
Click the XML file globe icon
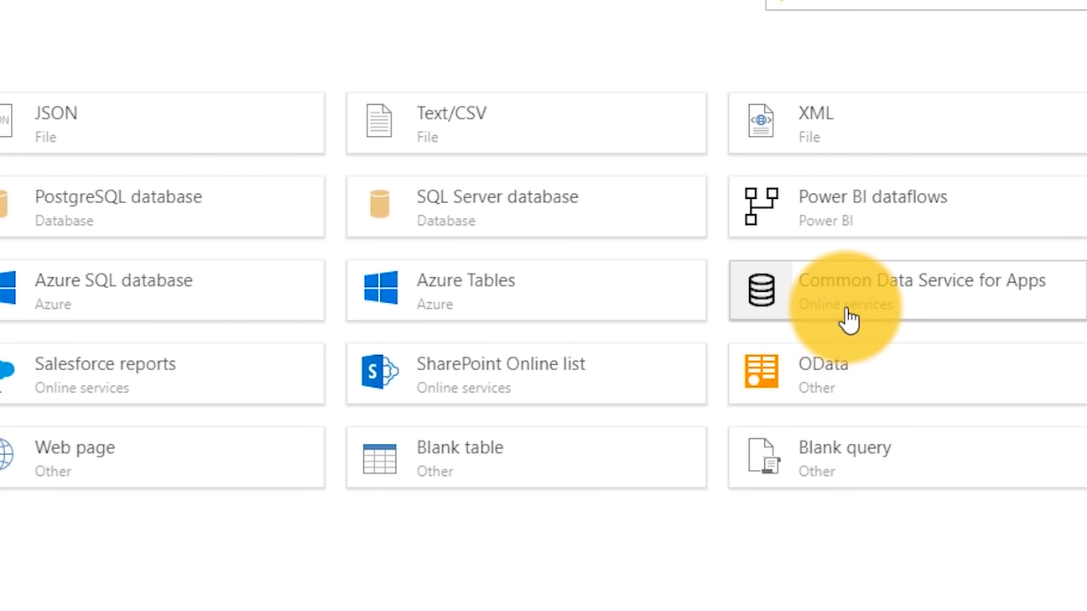[761, 122]
